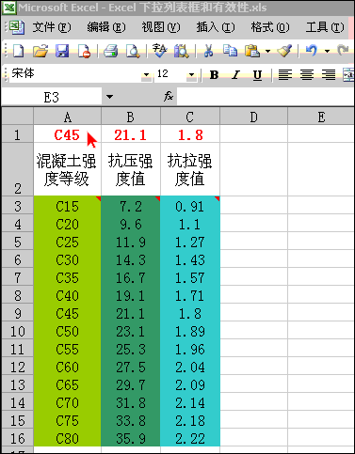
Task: Cut selection with the scissors icon
Action: (x=208, y=51)
